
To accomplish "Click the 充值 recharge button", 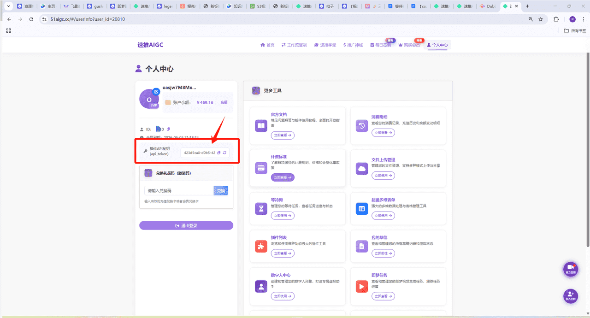I will tap(224, 102).
